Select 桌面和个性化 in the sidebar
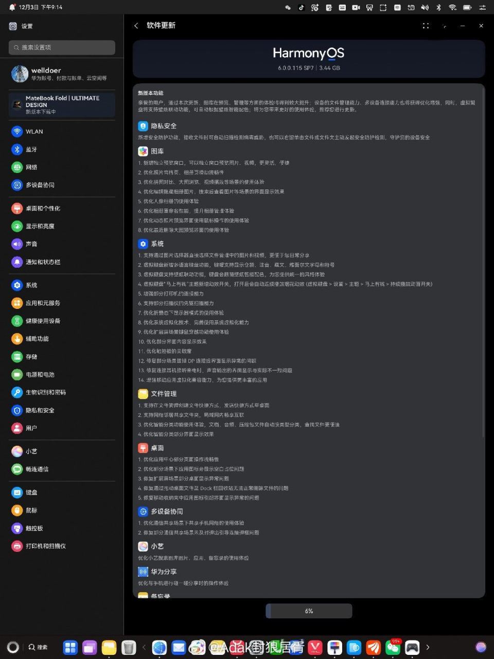 click(62, 208)
